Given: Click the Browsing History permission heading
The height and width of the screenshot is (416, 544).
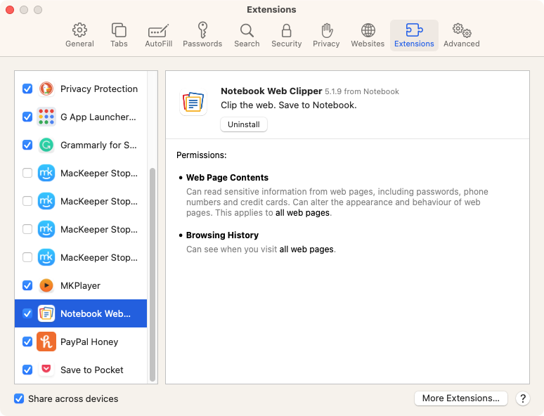Looking at the screenshot, I should 222,235.
